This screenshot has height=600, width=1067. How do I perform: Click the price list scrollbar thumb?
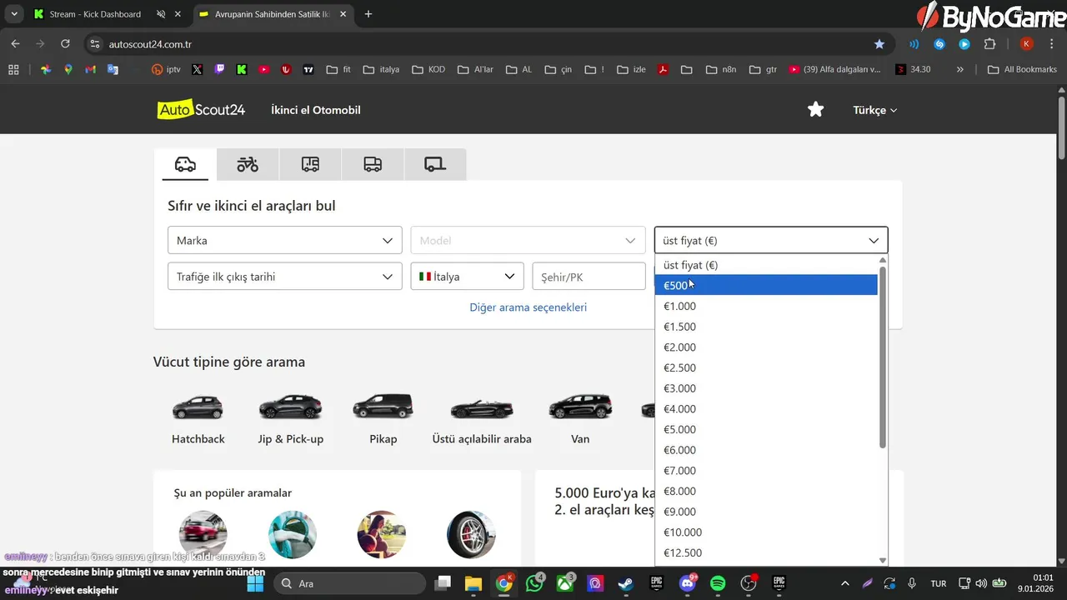pos(883,357)
